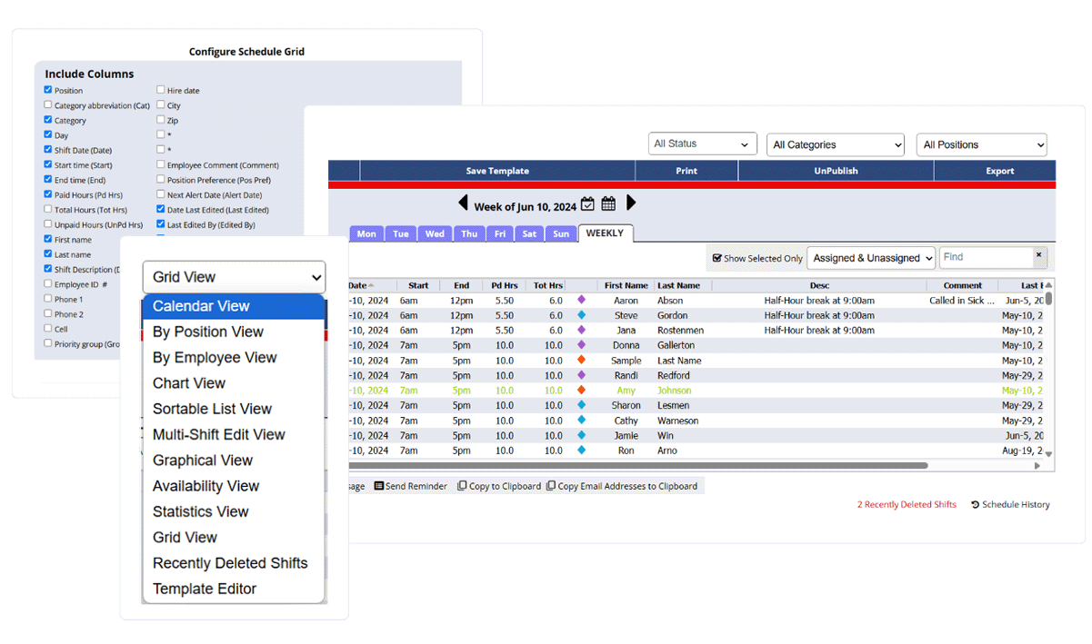Open the Assigned & Unassigned dropdown

[870, 258]
